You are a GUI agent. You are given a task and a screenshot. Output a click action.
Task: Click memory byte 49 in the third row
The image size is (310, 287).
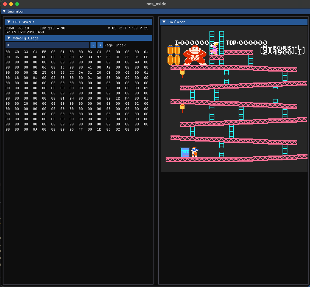click(137, 62)
